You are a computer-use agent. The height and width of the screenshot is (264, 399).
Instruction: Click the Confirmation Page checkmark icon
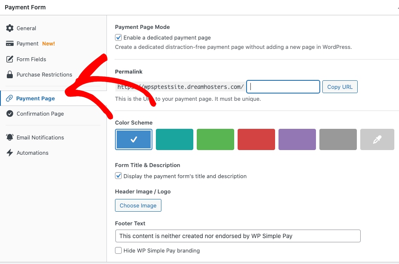[10, 114]
